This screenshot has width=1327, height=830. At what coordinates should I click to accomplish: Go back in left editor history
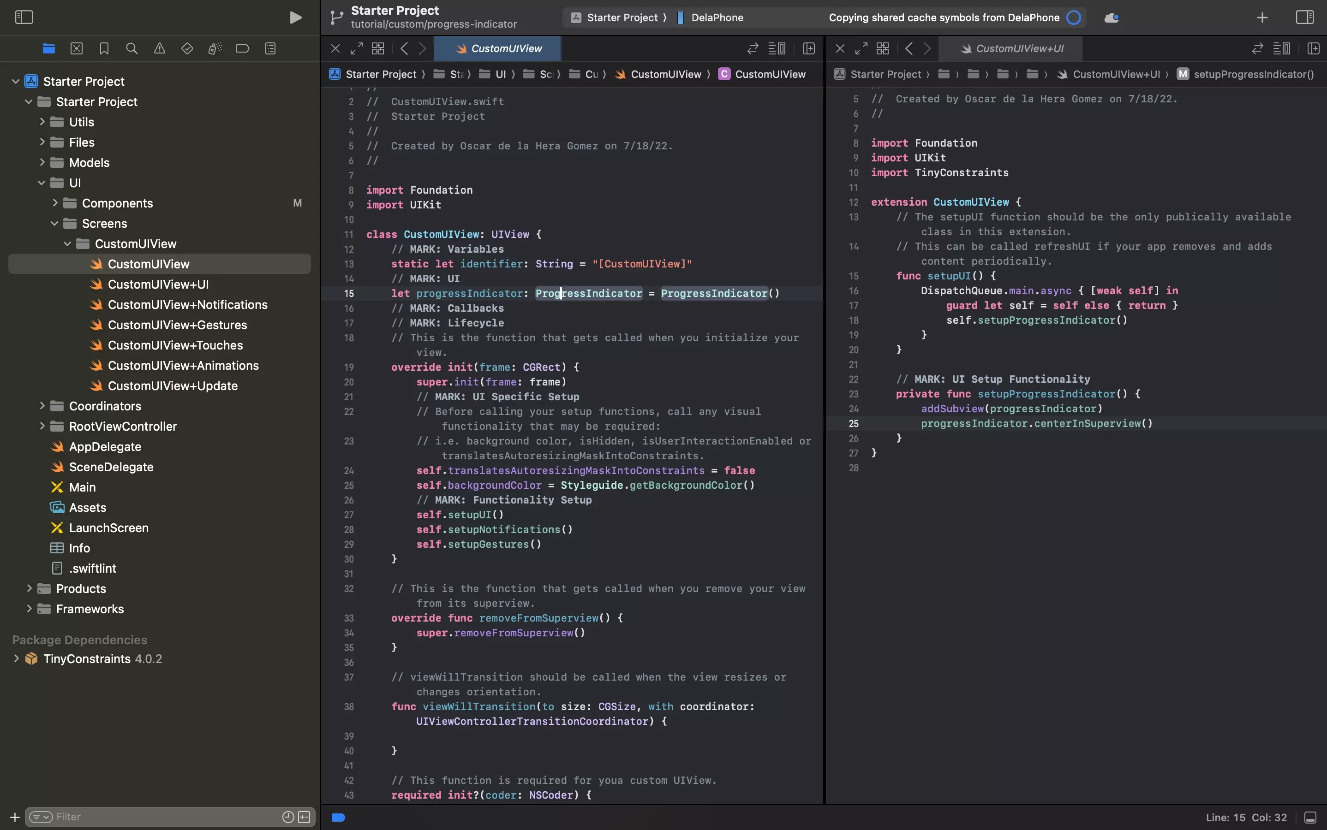404,48
